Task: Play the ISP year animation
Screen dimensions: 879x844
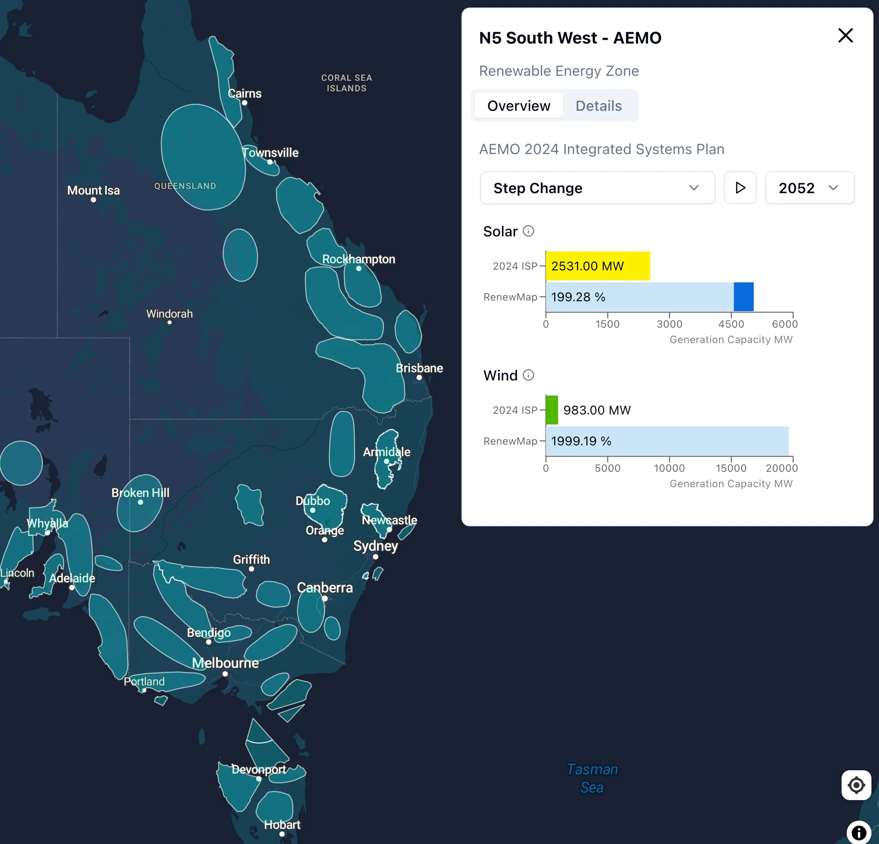Action: pyautogui.click(x=740, y=188)
